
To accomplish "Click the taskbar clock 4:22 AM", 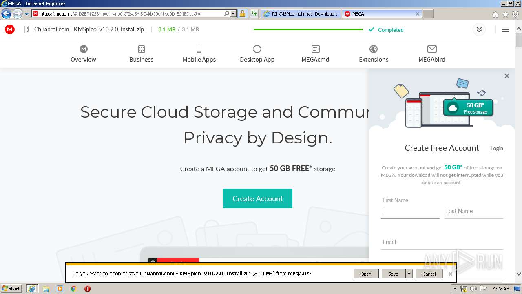I will pos(501,289).
